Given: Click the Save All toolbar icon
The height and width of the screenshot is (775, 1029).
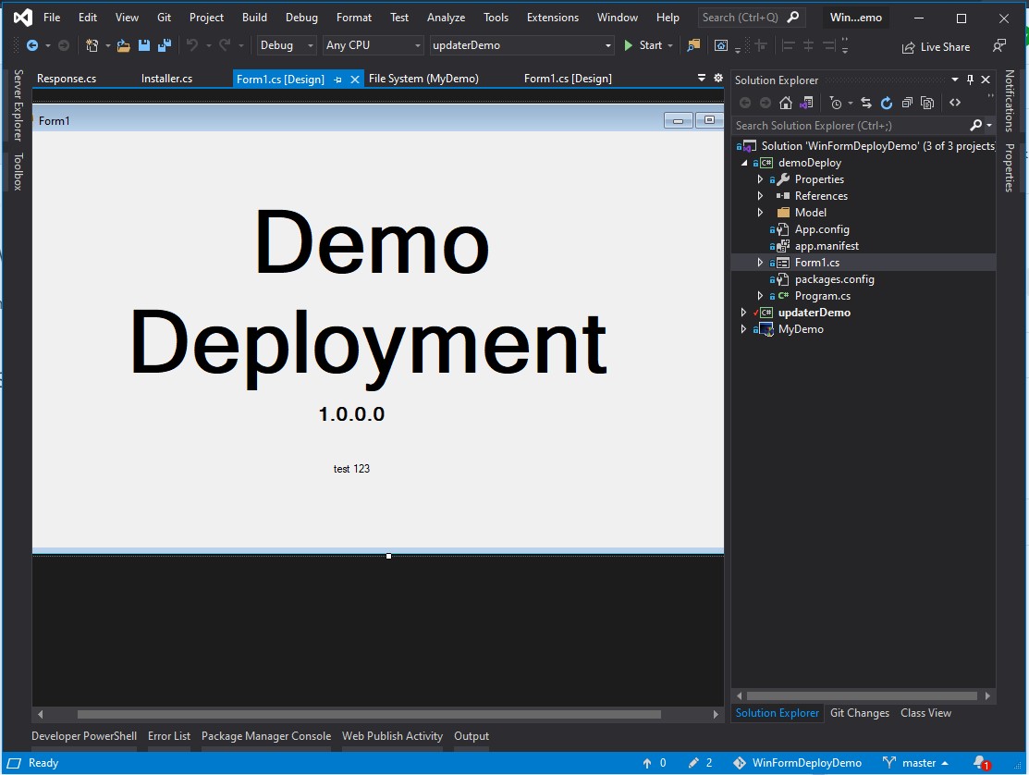Looking at the screenshot, I should pos(165,45).
